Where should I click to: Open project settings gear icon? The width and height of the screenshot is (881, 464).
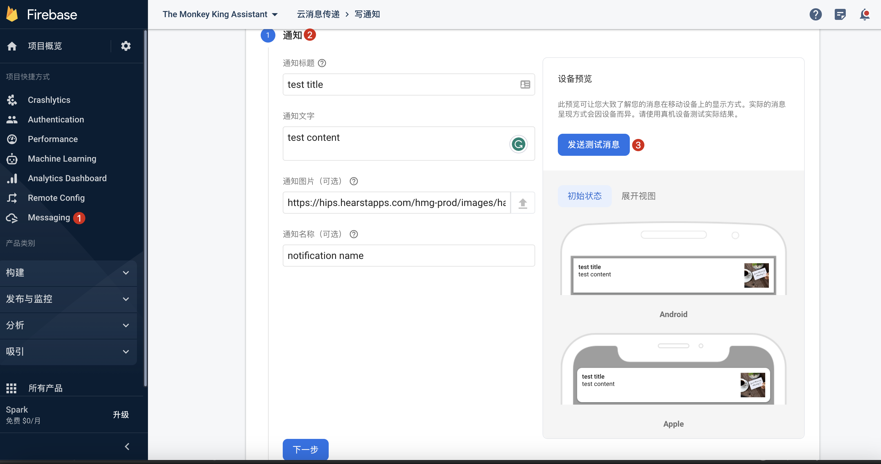126,46
